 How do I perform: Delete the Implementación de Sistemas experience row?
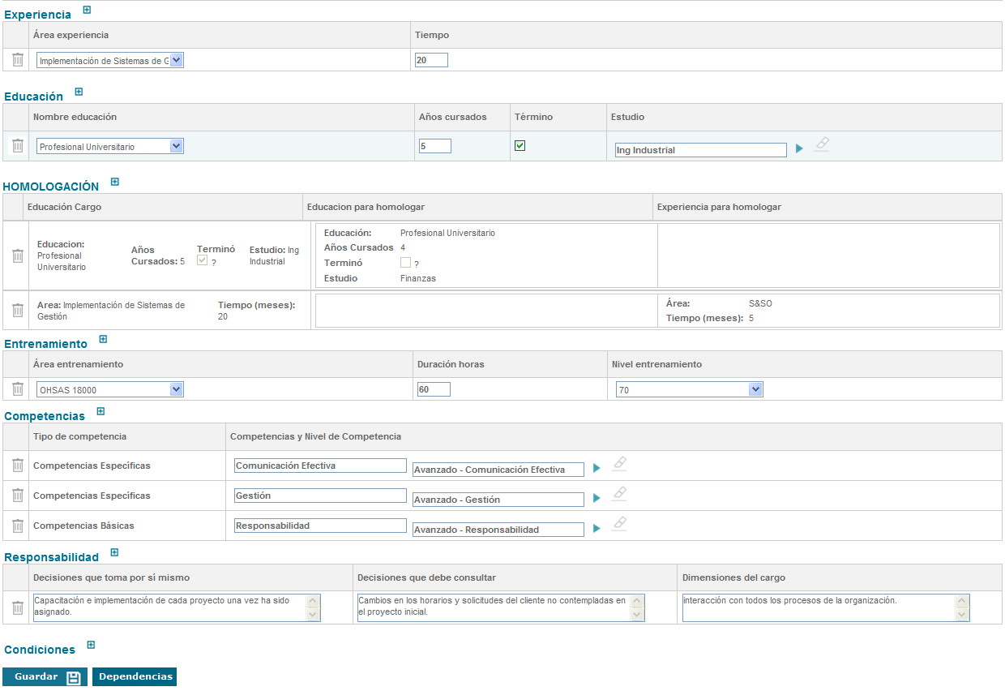coord(18,59)
